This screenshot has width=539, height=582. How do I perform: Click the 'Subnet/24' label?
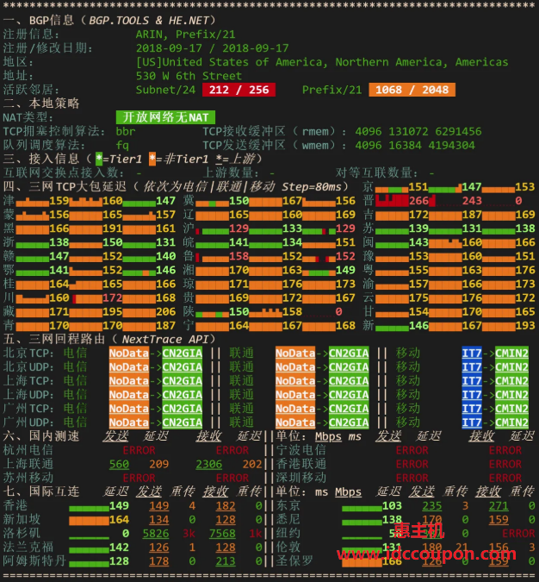tap(165, 90)
